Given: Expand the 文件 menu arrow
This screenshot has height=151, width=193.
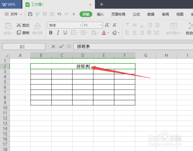Looking at the screenshot, I should (21, 14).
